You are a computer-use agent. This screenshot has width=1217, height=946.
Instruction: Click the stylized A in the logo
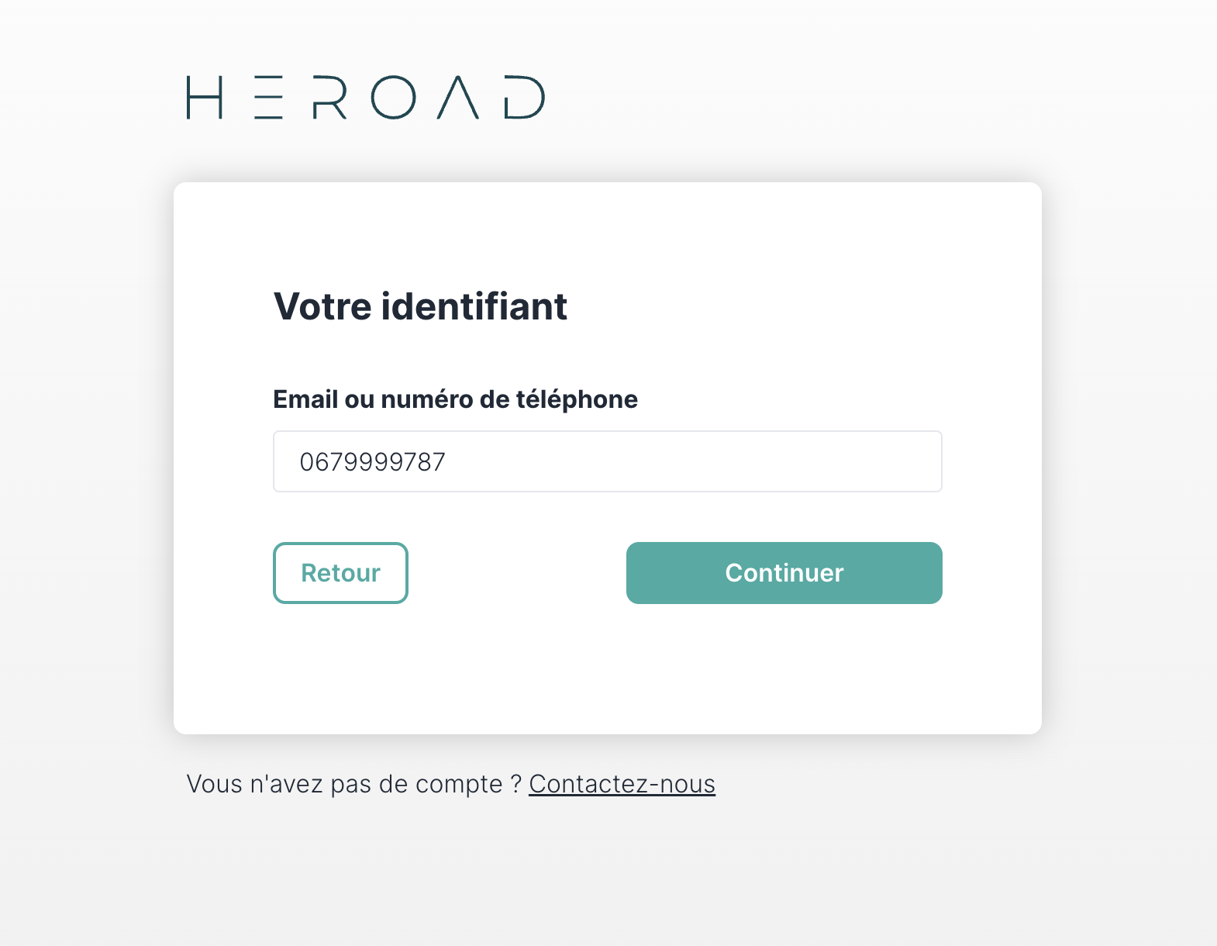tap(458, 97)
